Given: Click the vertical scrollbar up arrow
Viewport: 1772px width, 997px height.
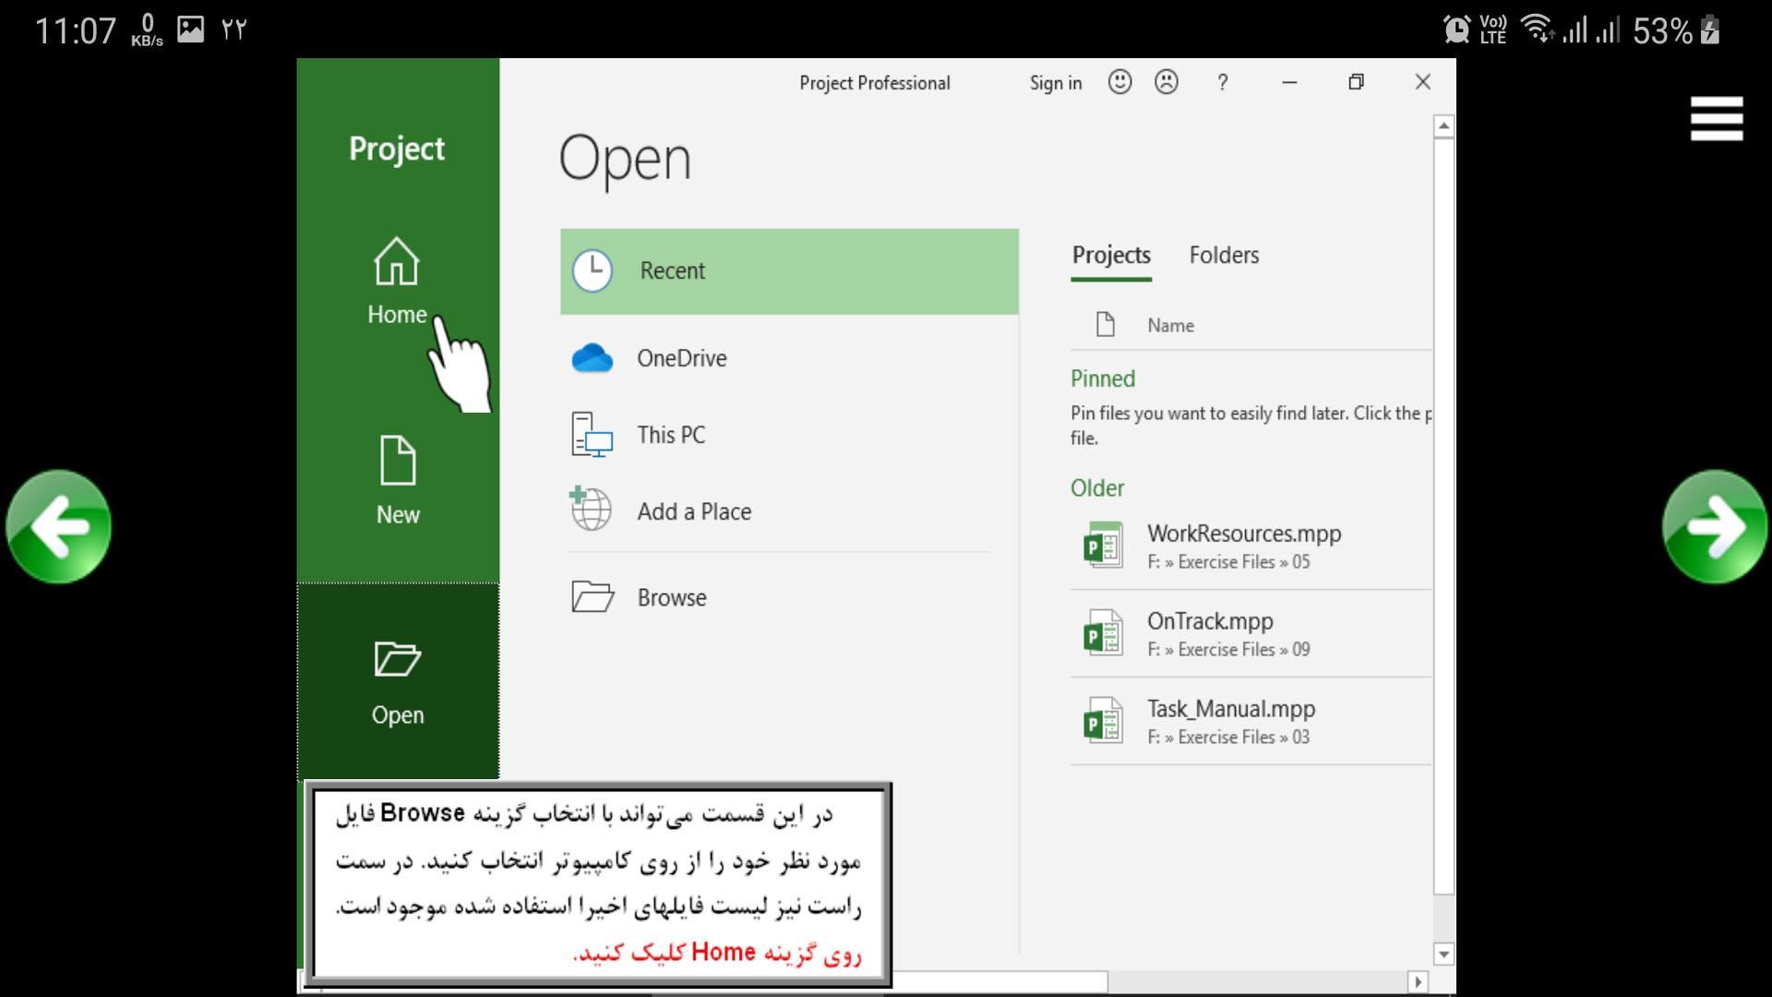Looking at the screenshot, I should tap(1444, 126).
